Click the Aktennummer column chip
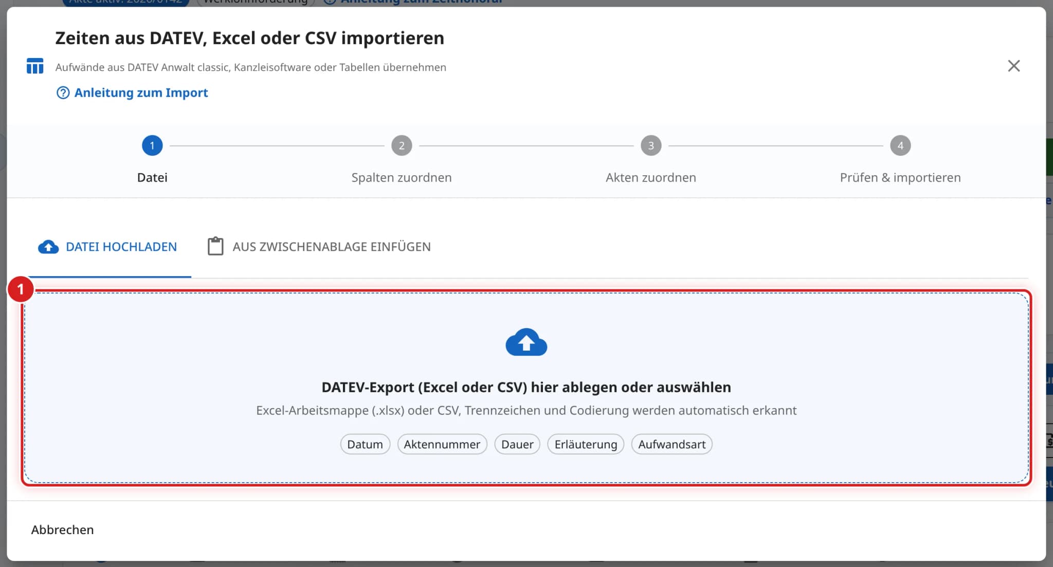The image size is (1053, 567). 442,444
